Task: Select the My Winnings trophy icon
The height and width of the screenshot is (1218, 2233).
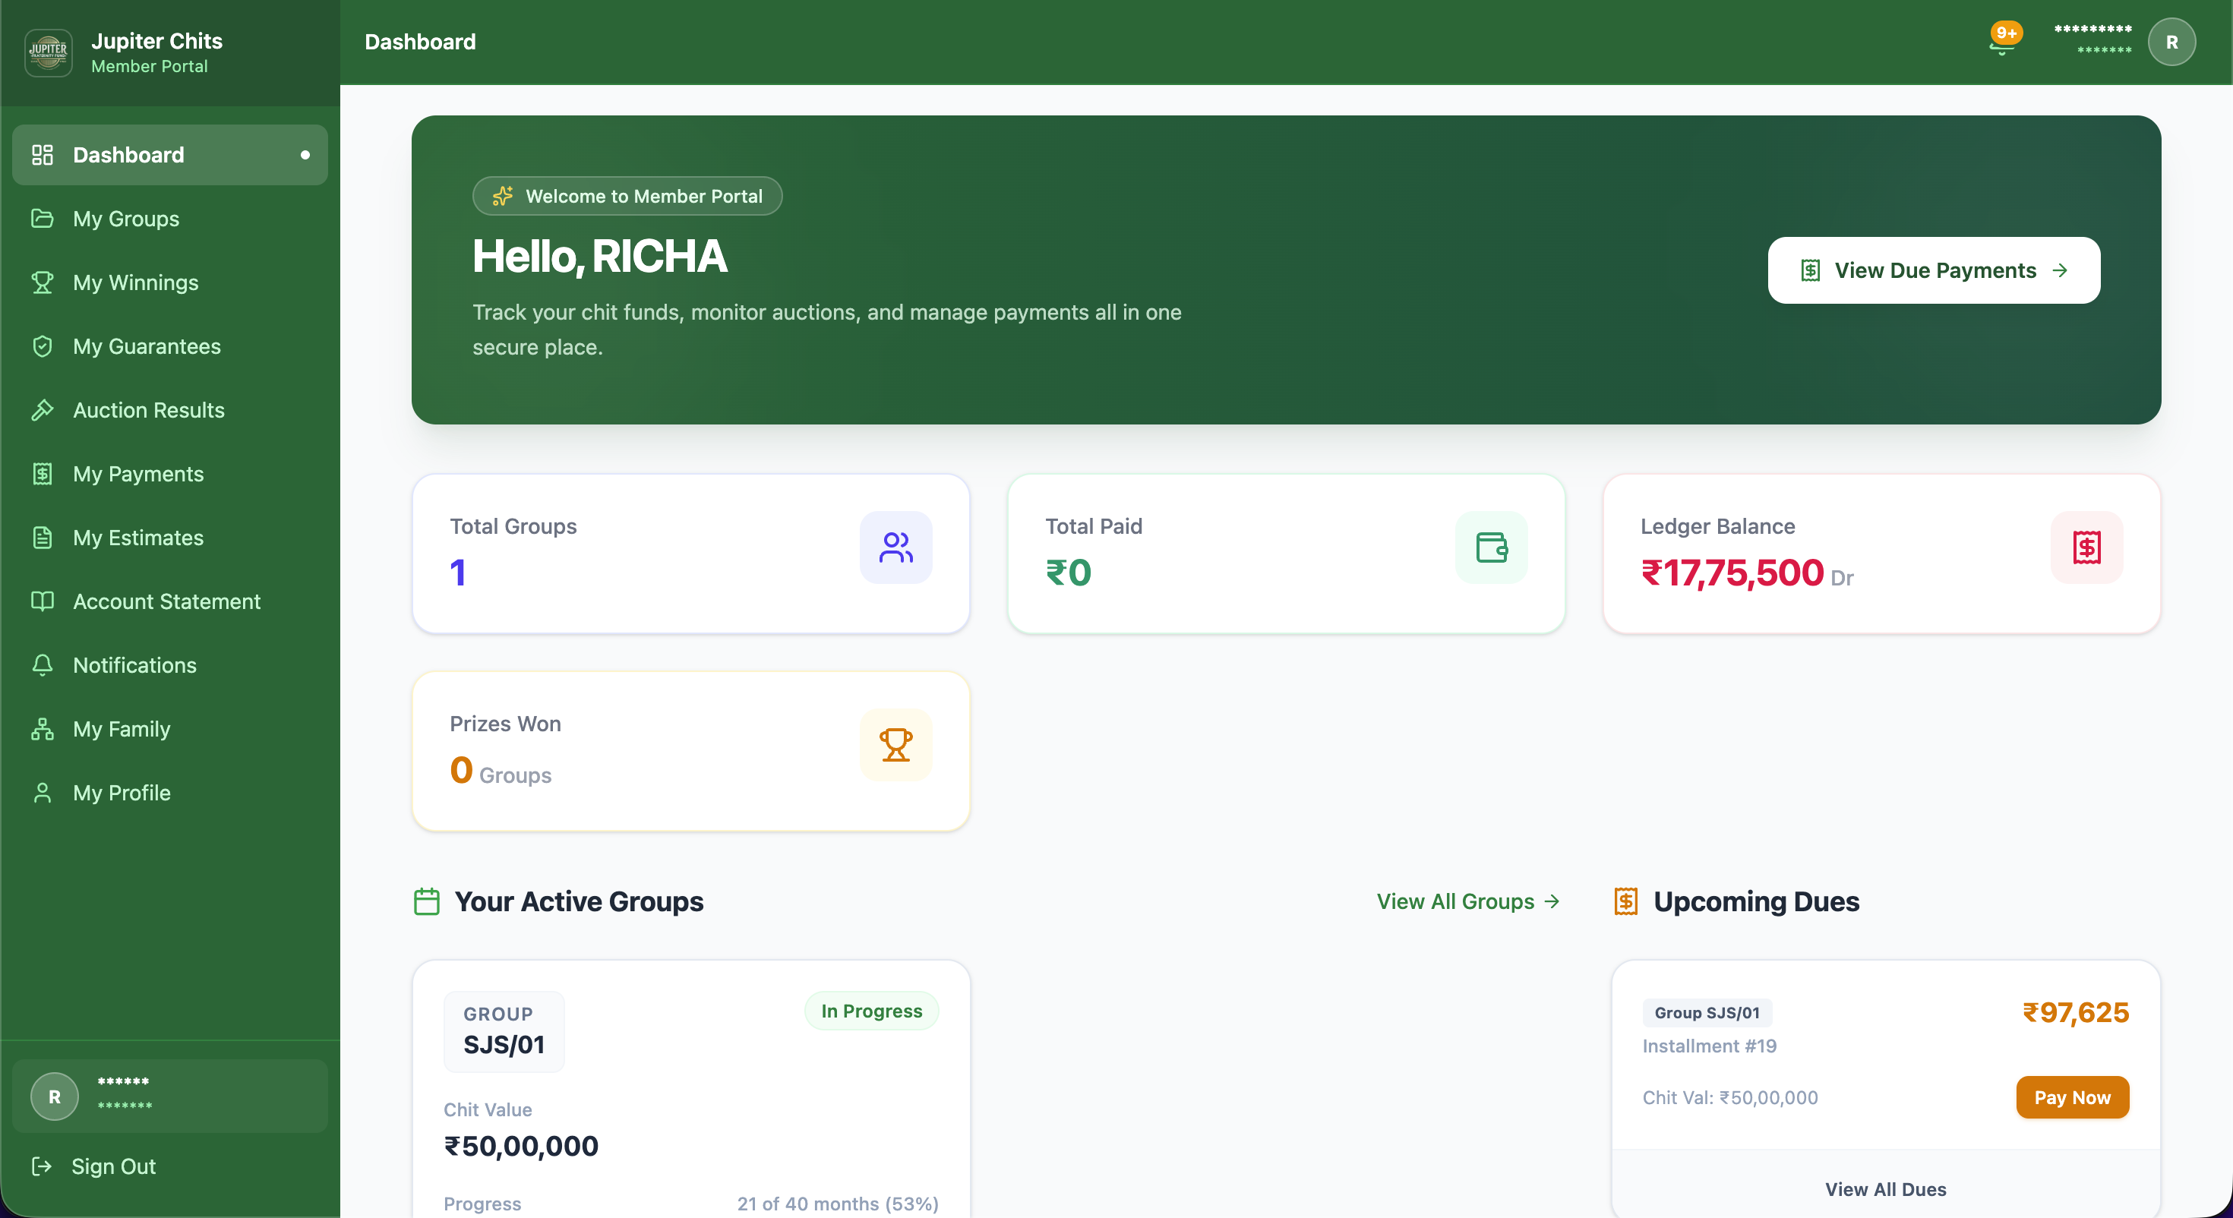Action: click(x=44, y=282)
